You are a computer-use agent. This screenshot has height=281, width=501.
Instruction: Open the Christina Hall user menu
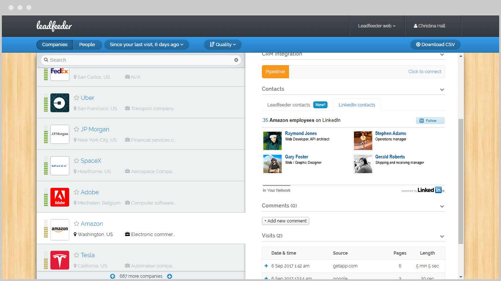click(x=429, y=26)
